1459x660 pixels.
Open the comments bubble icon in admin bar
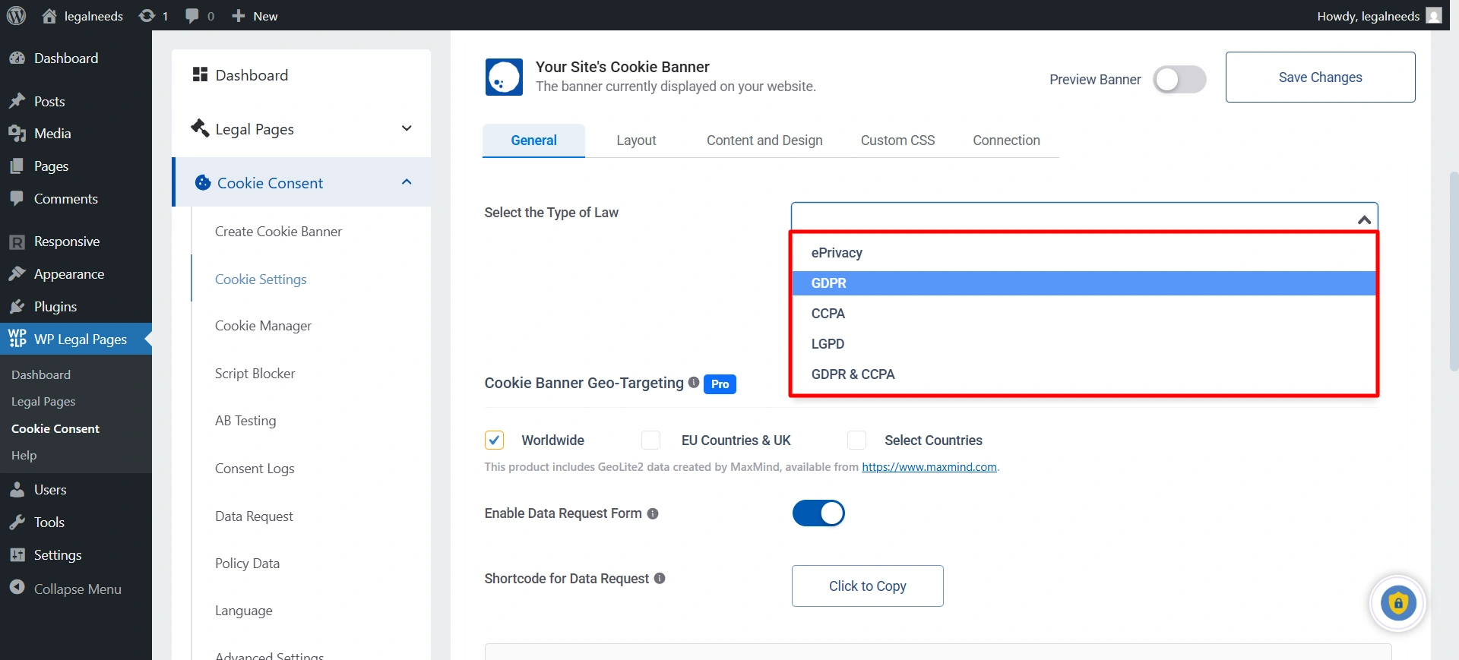[192, 16]
